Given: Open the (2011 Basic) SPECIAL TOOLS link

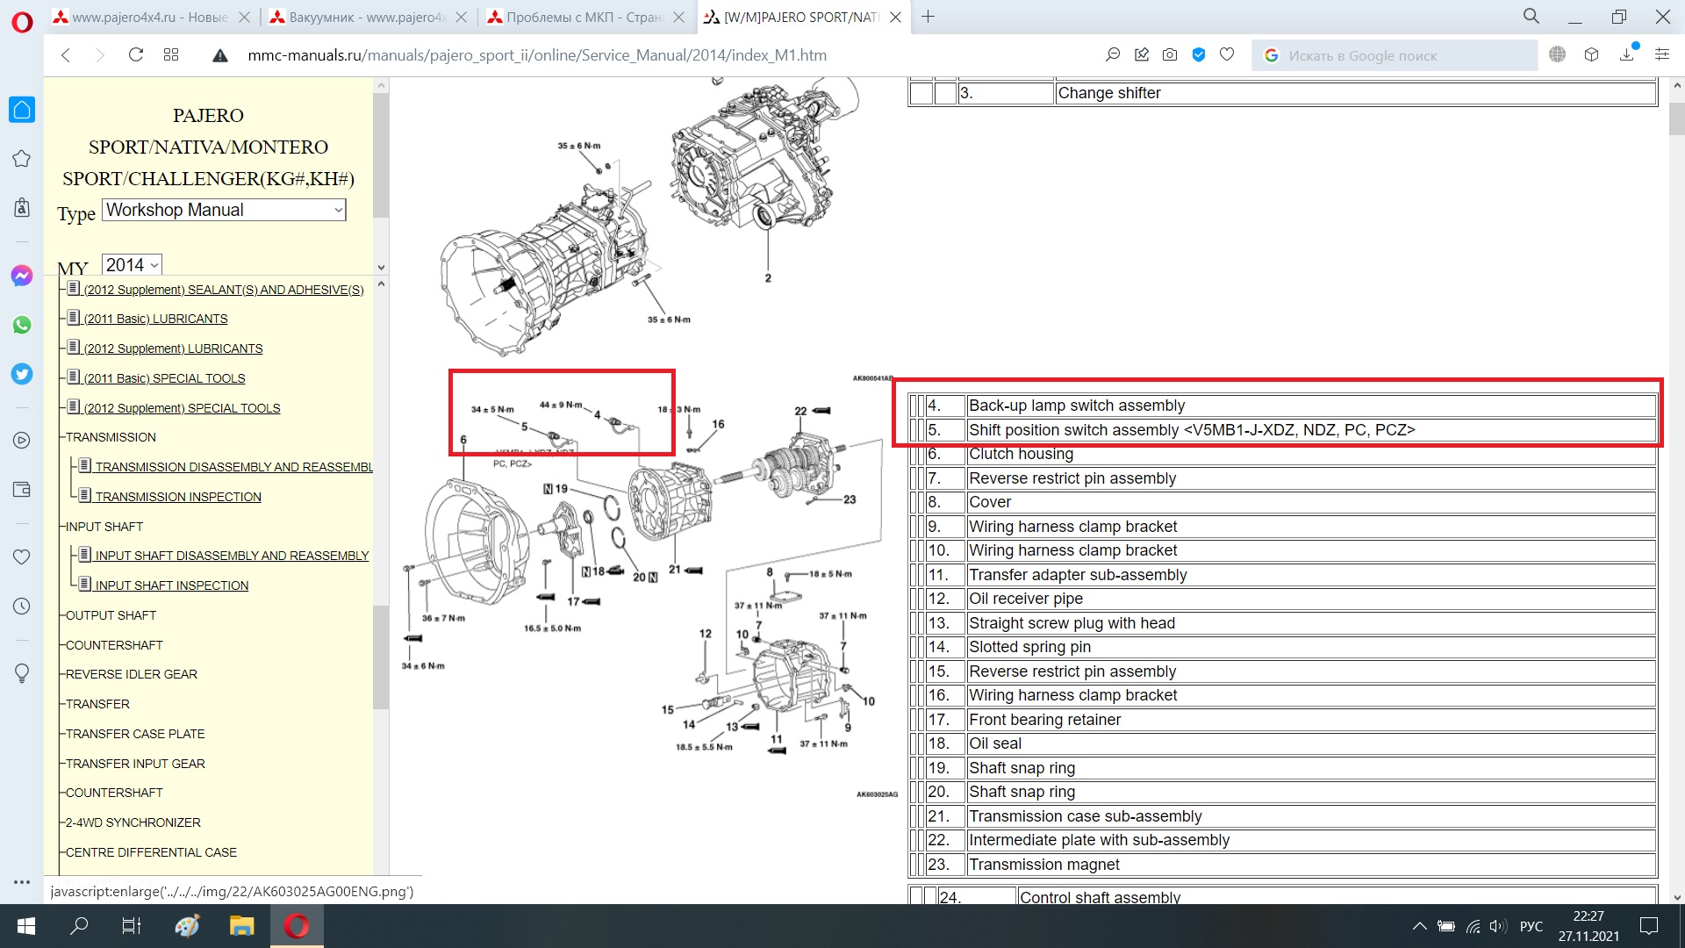Looking at the screenshot, I should coord(164,378).
